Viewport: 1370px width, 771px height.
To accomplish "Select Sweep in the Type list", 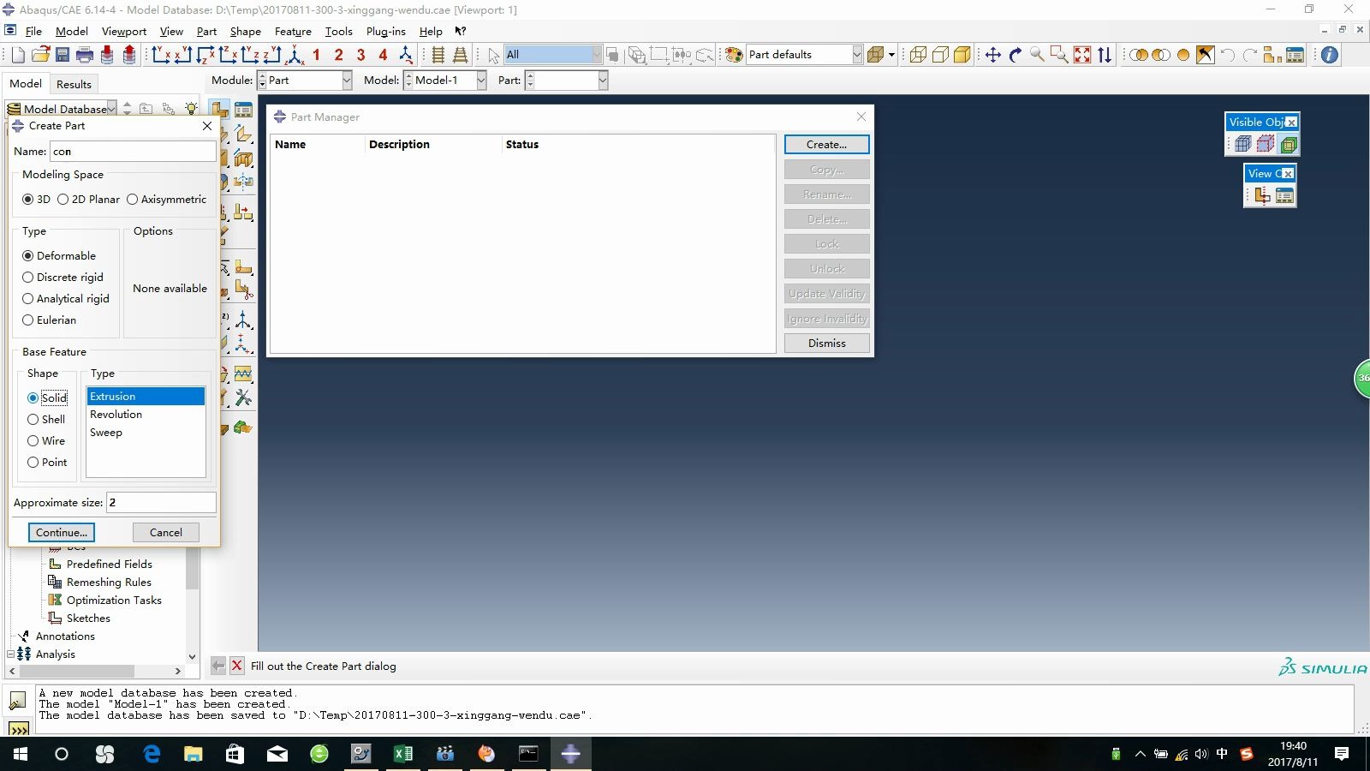I will click(146, 432).
